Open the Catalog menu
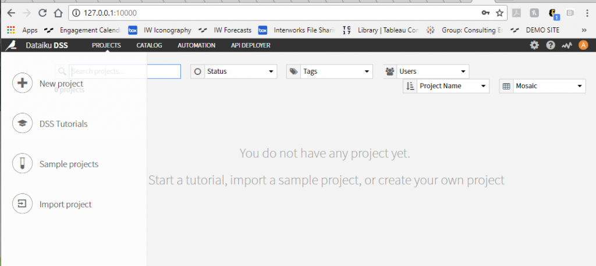The width and height of the screenshot is (596, 266). point(150,45)
